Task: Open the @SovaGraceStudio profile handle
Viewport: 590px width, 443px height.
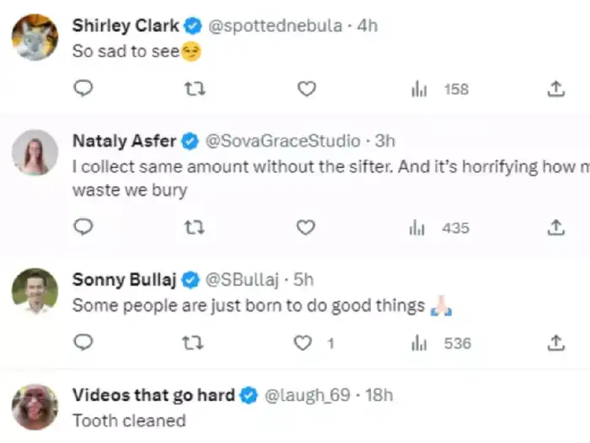Action: click(282, 141)
